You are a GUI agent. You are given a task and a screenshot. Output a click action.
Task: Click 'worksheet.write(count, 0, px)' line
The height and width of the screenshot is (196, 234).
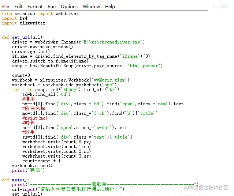pos(56,142)
